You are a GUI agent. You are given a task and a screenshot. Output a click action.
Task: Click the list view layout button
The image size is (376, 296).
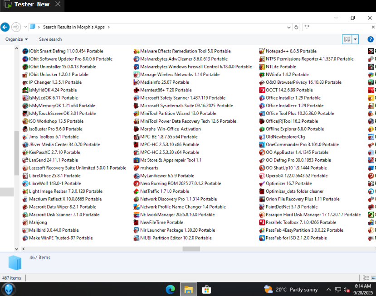click(x=347, y=39)
